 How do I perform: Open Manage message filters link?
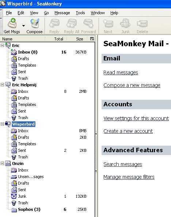[129, 177]
